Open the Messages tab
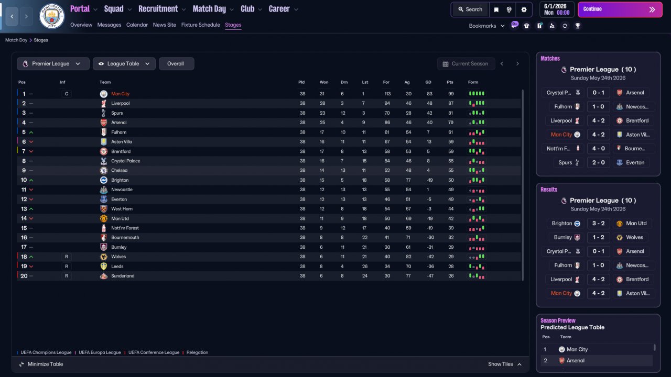Image resolution: width=671 pixels, height=377 pixels. pos(109,25)
